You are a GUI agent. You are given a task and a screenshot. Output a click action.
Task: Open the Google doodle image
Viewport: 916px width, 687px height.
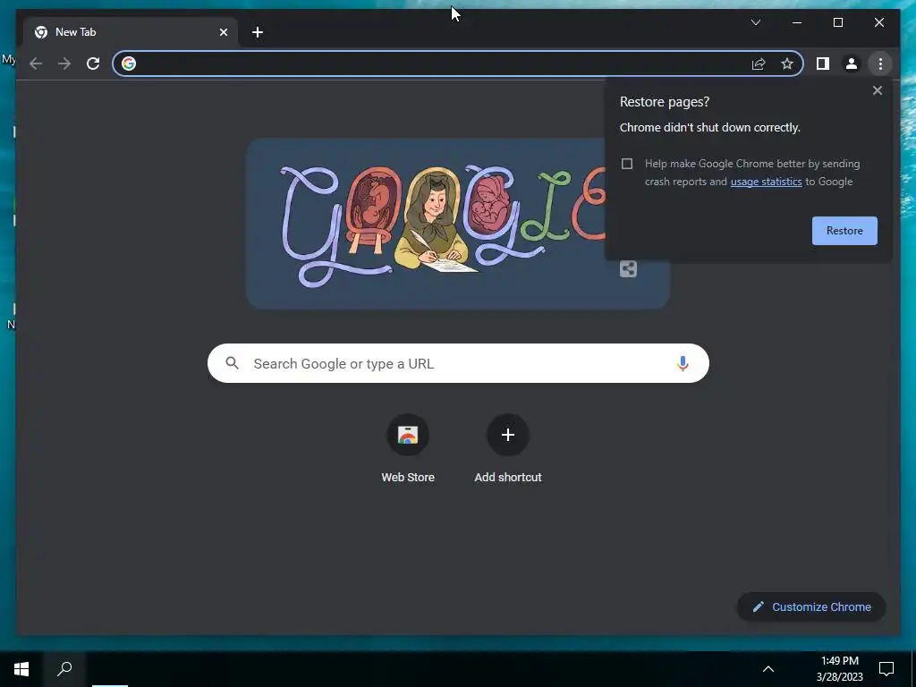pos(427,224)
